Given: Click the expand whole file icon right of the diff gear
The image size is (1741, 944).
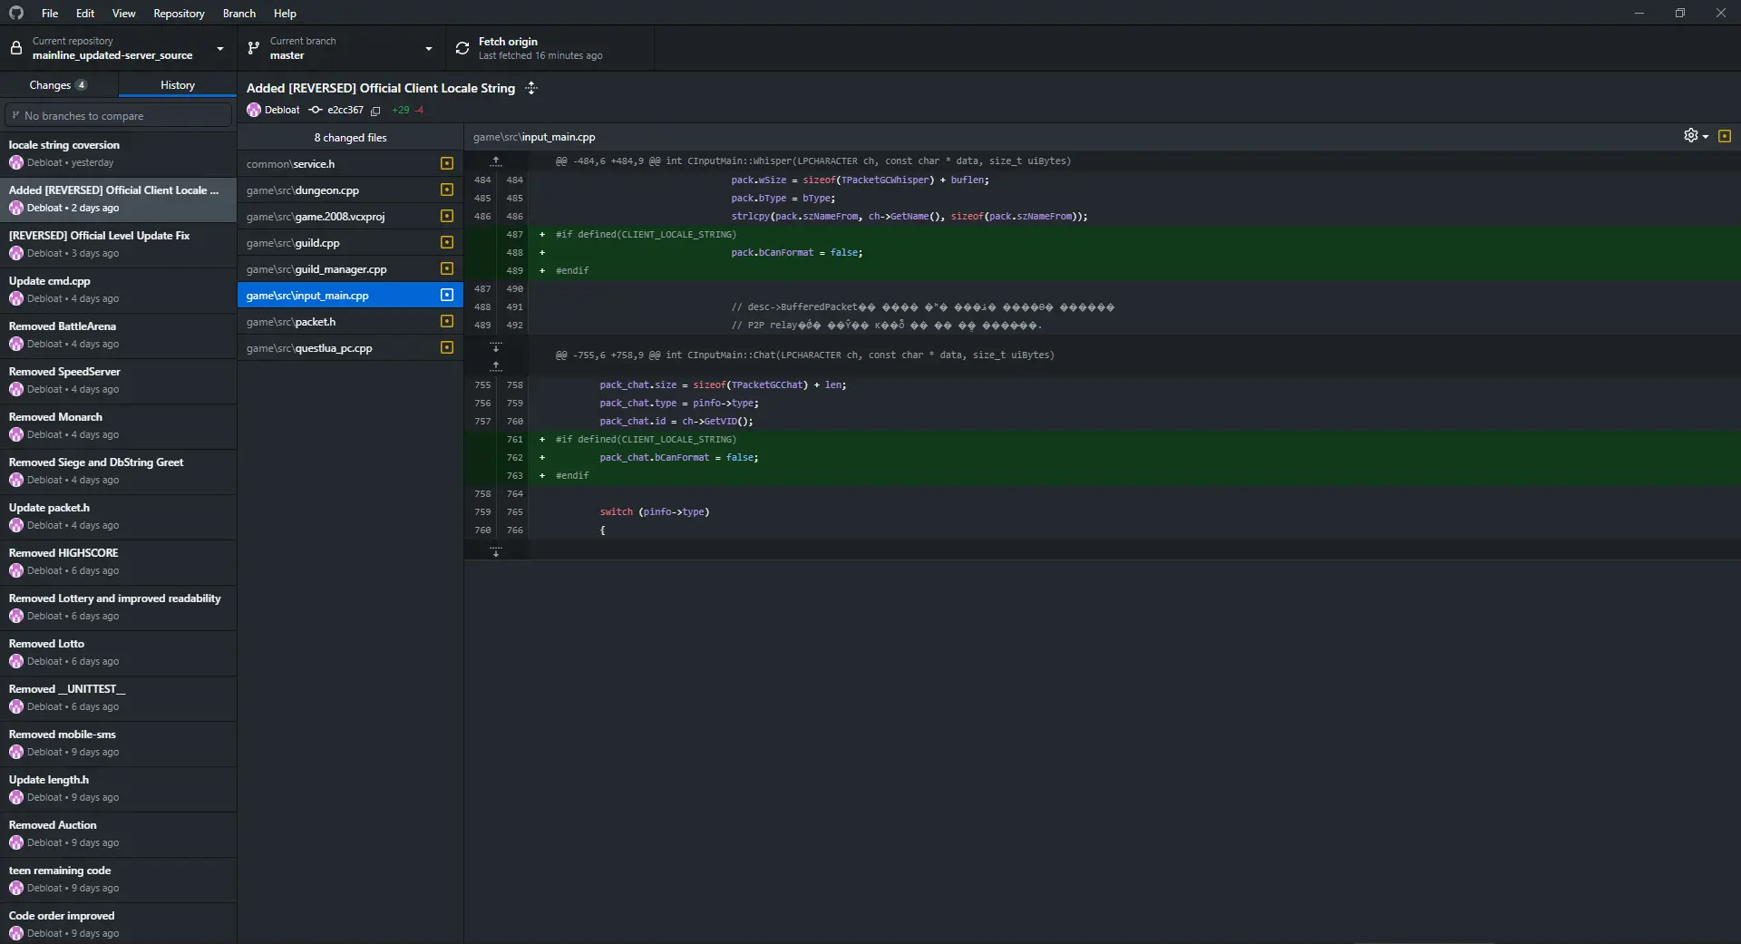Looking at the screenshot, I should pos(1724,136).
